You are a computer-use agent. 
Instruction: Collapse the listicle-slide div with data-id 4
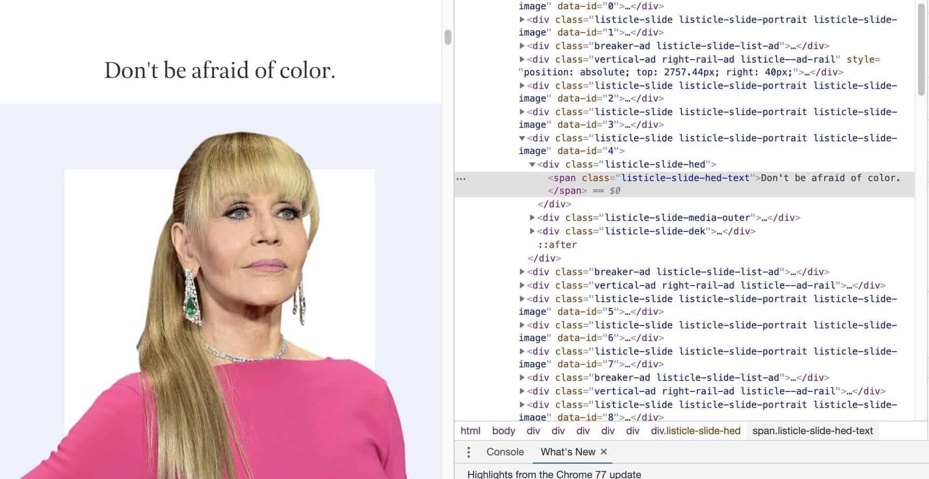pyautogui.click(x=522, y=138)
